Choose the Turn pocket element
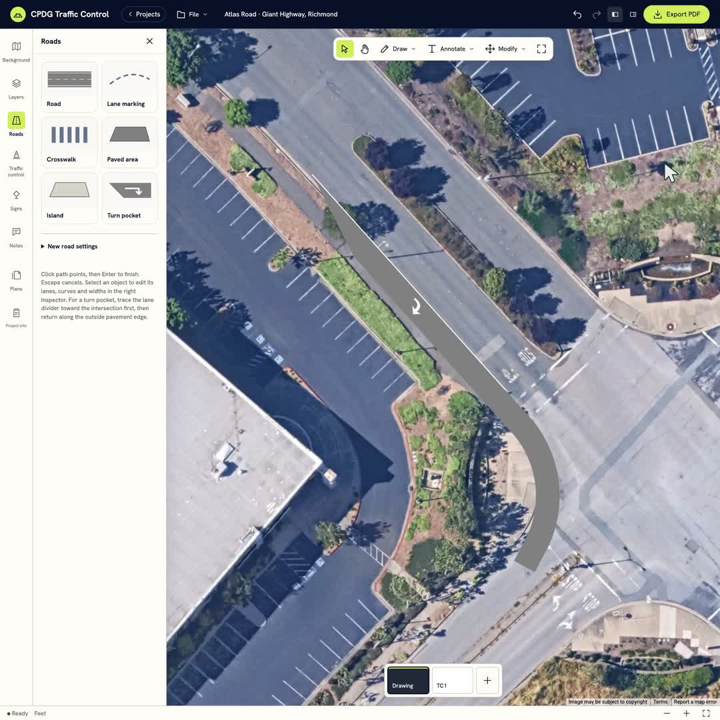The height and width of the screenshot is (720, 720). 129,199
